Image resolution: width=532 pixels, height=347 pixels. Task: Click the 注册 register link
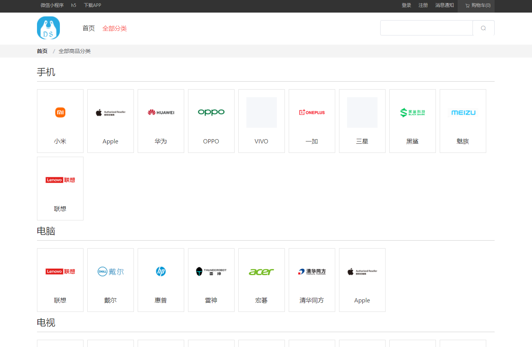click(x=423, y=5)
